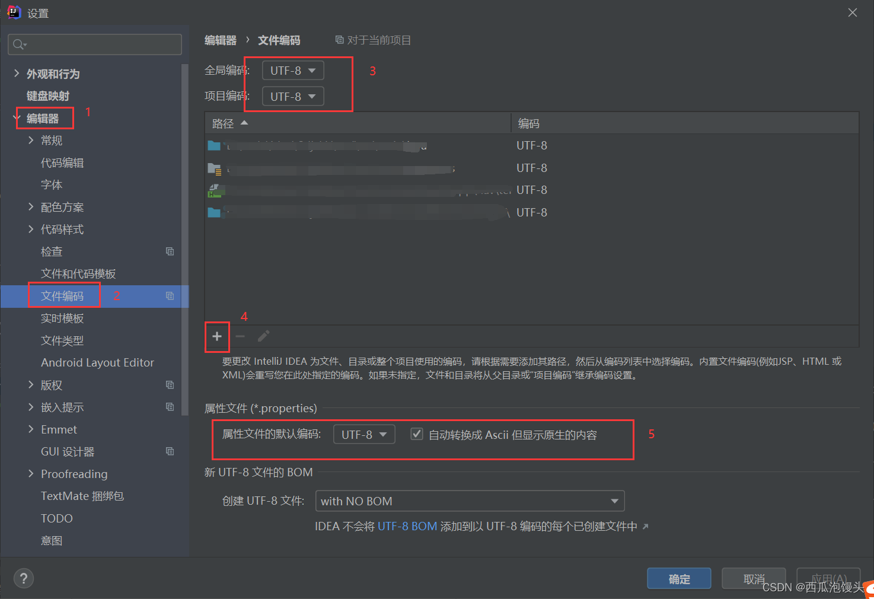Expand the Proofreading tree node
Image resolution: width=874 pixels, height=599 pixels.
tap(31, 474)
